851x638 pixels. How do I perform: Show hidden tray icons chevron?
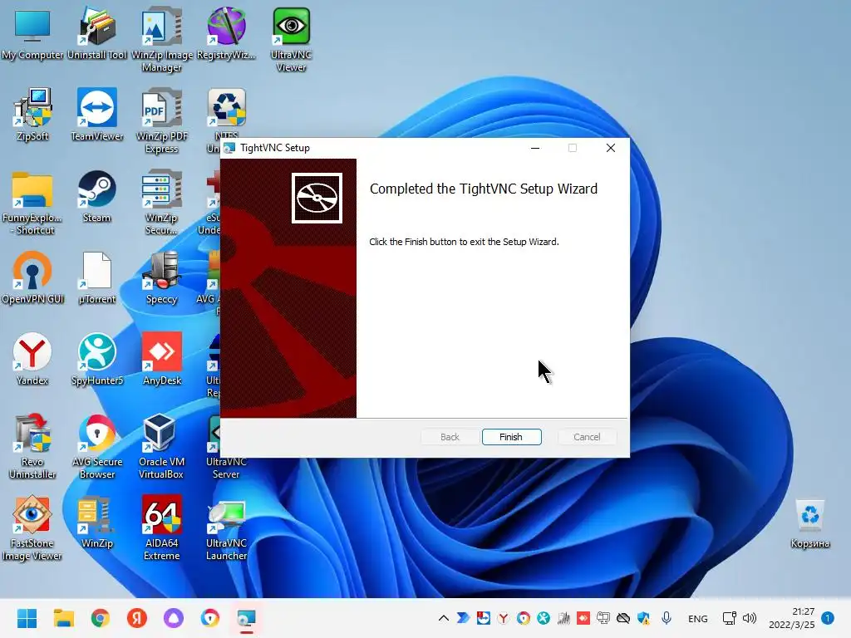point(444,618)
